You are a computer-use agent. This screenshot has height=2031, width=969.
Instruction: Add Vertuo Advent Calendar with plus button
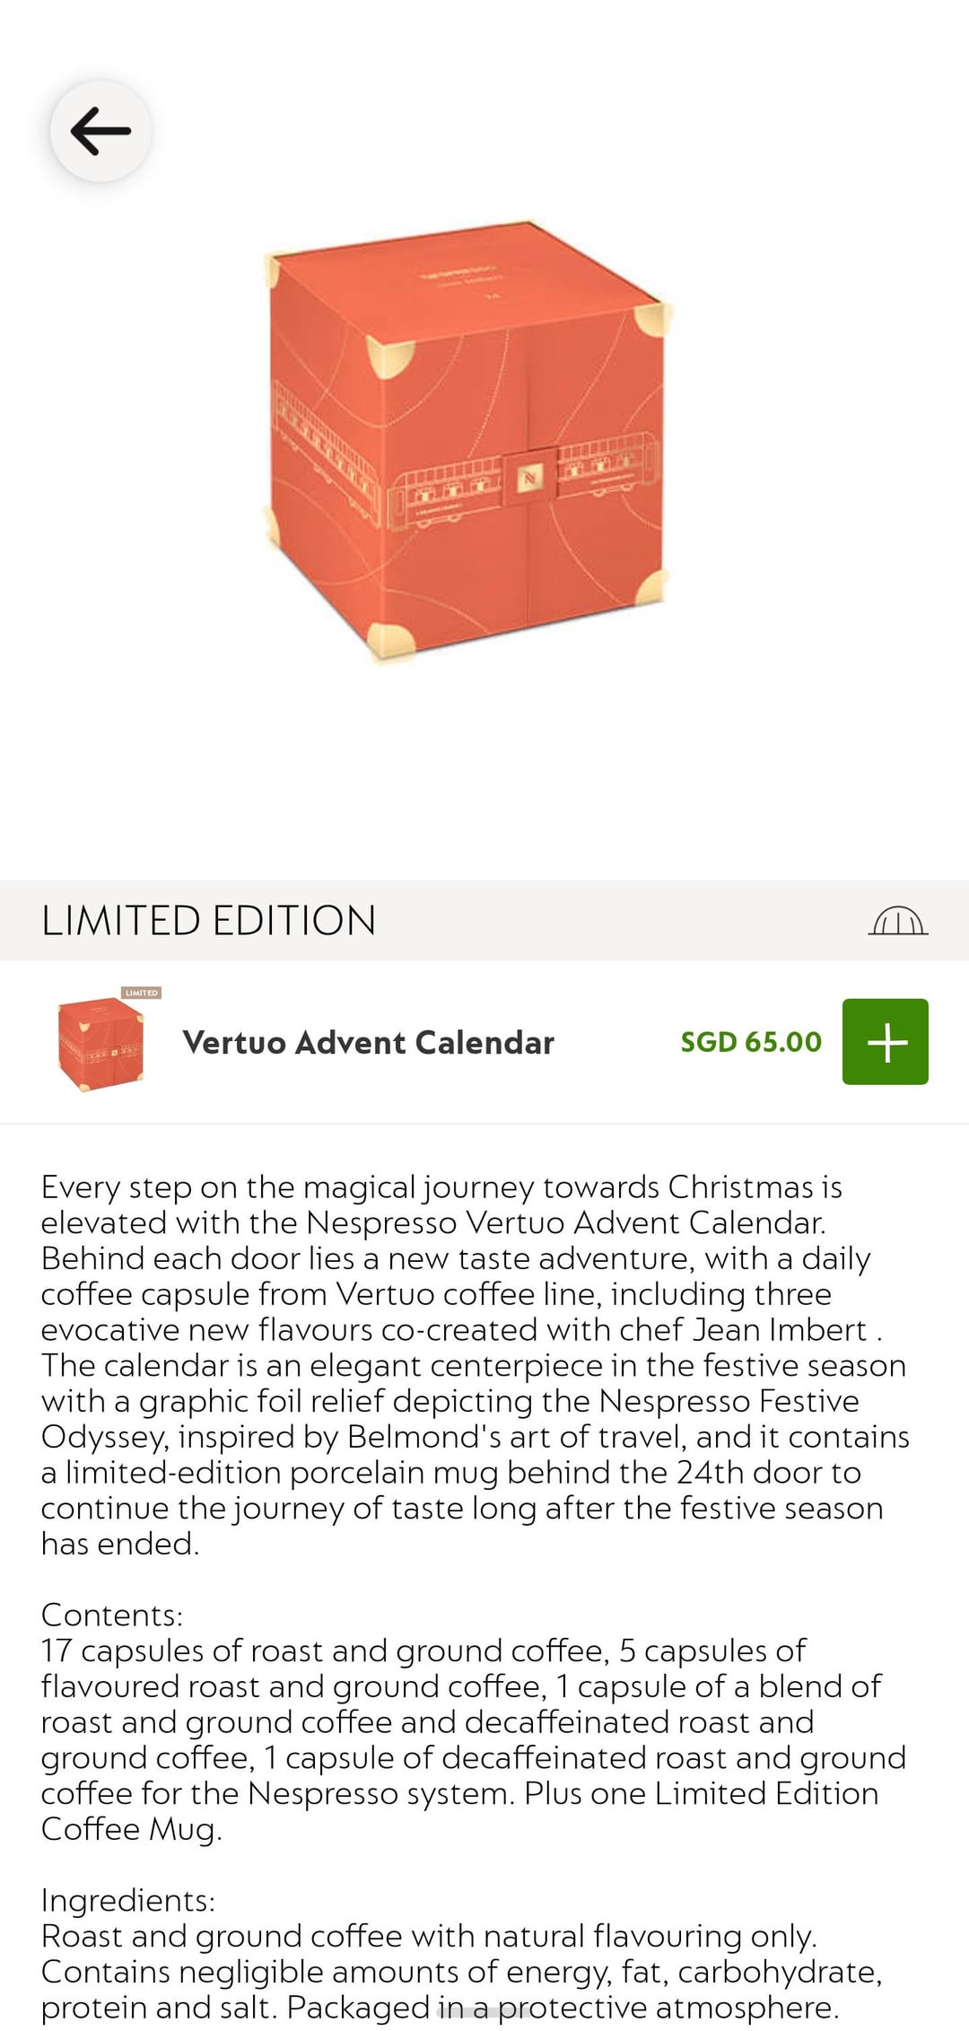pos(885,1041)
